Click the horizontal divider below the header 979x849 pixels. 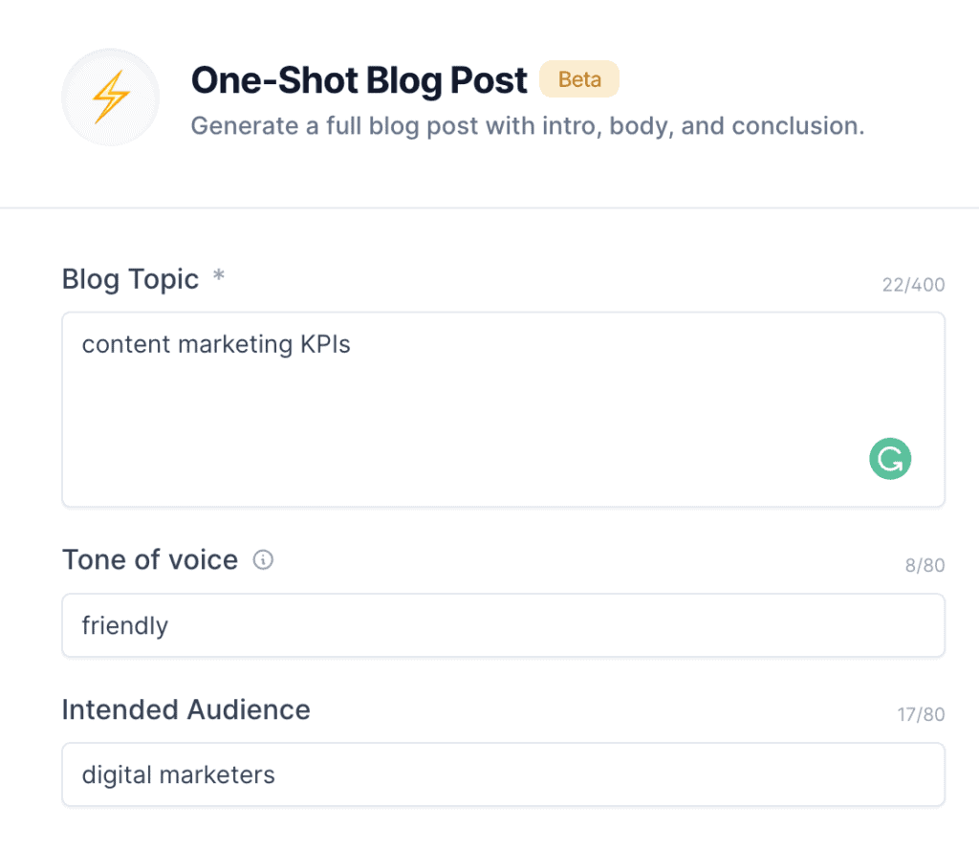tap(489, 207)
